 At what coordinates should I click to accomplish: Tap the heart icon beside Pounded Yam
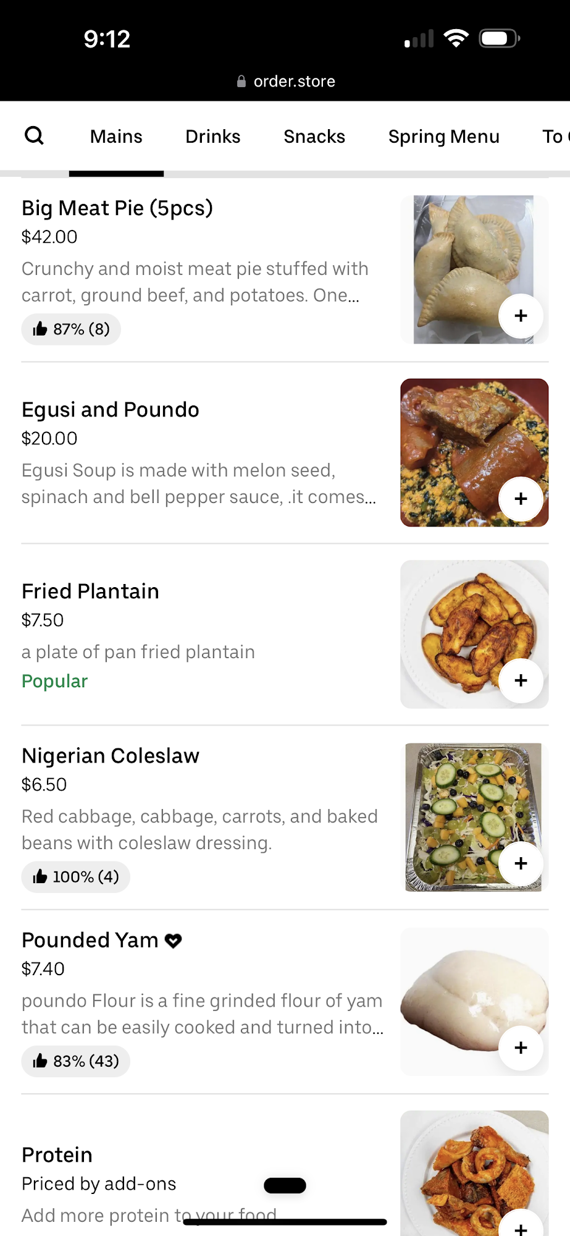174,941
